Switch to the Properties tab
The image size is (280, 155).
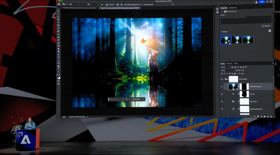(x=224, y=8)
